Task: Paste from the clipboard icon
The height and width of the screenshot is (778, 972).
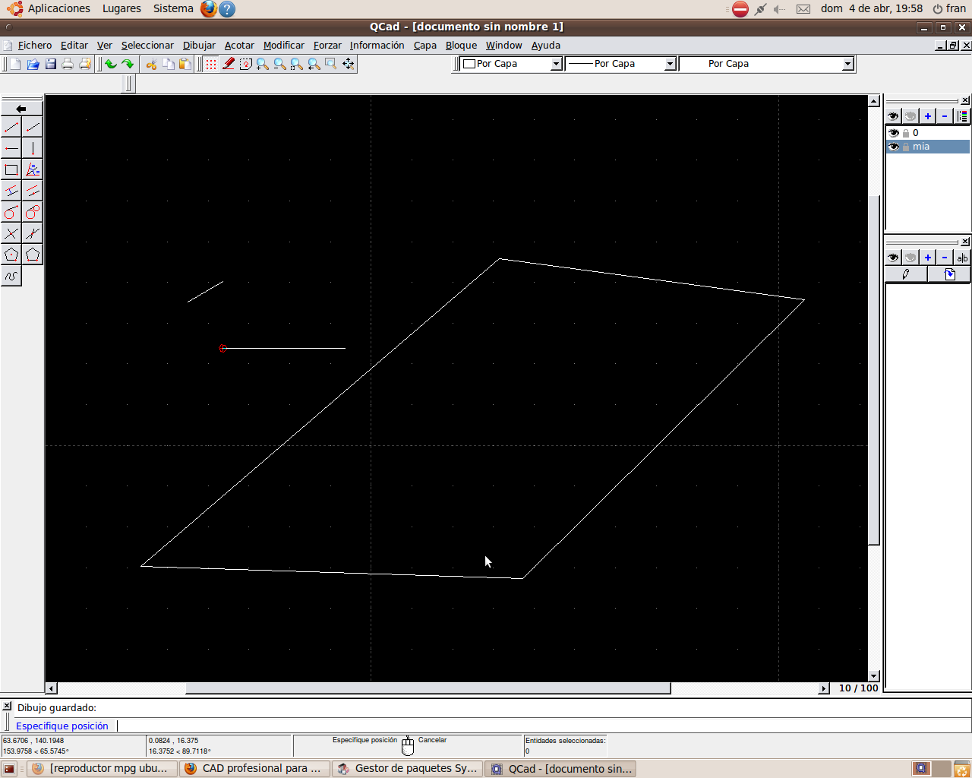Action: coord(185,64)
